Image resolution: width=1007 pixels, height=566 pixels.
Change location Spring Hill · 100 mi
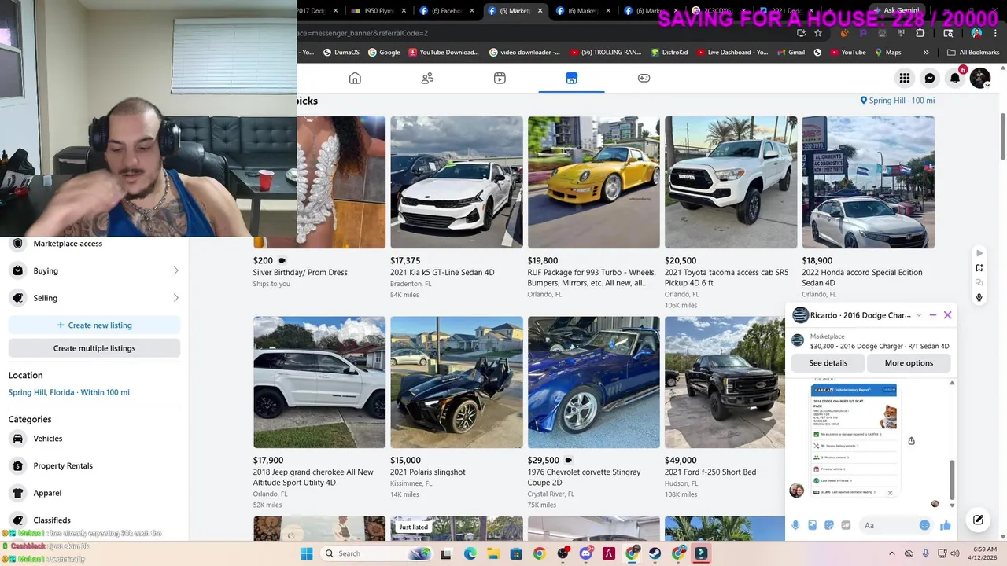(898, 101)
